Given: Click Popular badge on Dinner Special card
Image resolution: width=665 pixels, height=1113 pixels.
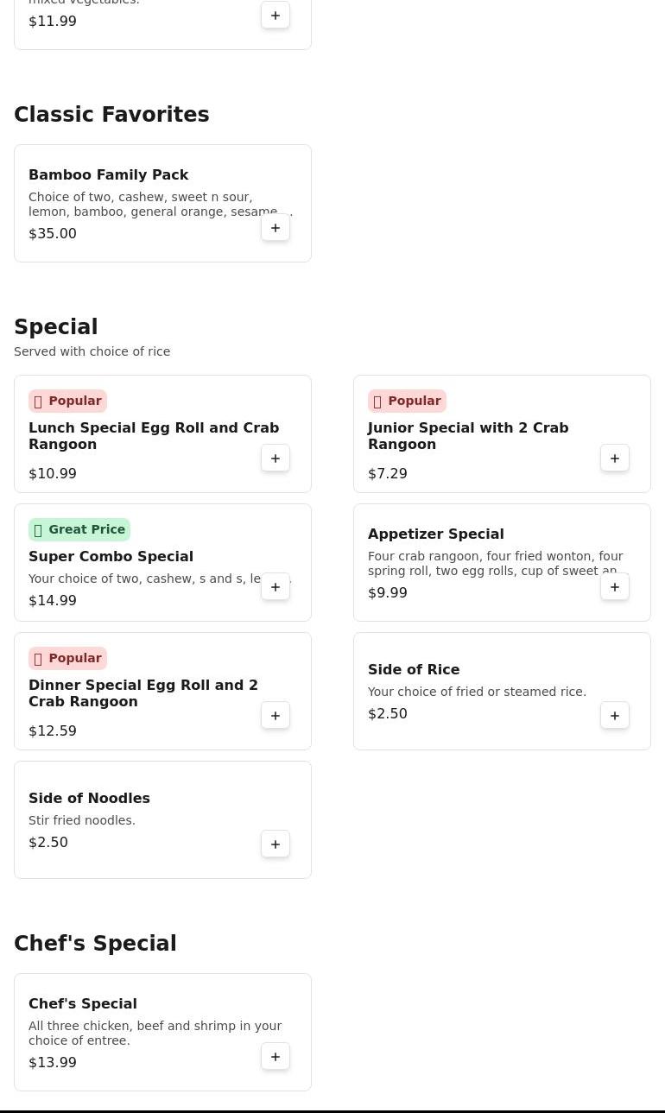Looking at the screenshot, I should coord(67,658).
